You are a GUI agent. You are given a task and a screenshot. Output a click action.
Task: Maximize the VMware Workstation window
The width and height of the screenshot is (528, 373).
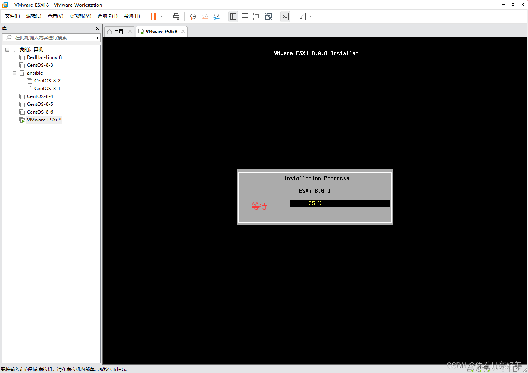pyautogui.click(x=513, y=5)
